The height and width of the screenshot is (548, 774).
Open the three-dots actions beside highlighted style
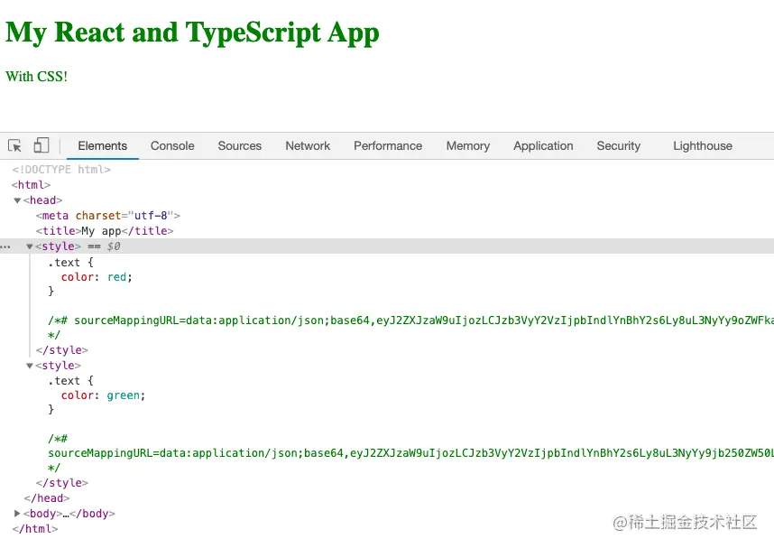pos(5,246)
